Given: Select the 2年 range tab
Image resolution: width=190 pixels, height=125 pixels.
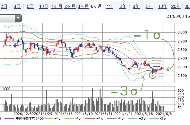Looking at the screenshot, I should click(x=123, y=7).
